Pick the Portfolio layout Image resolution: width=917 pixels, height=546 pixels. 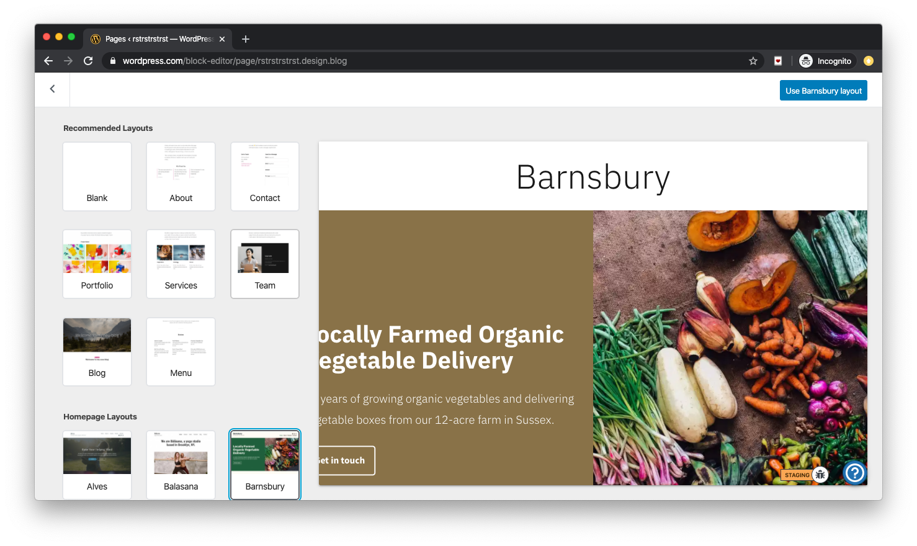coord(97,264)
